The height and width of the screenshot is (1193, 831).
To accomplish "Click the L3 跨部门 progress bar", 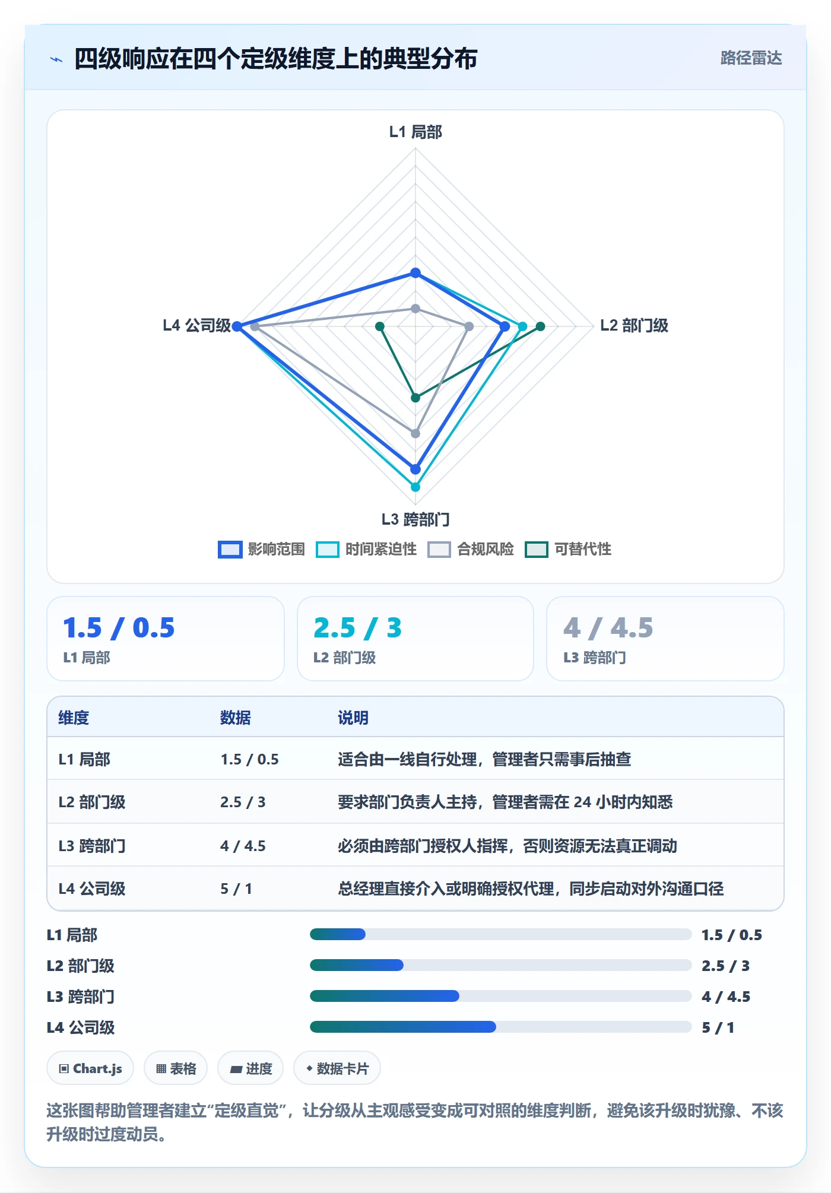I will click(500, 996).
